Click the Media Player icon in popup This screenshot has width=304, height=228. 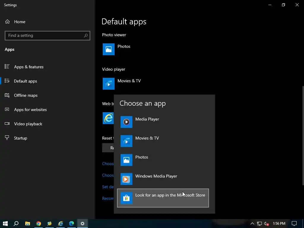pos(126,122)
